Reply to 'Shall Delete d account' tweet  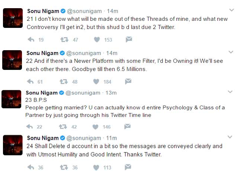coord(31,167)
